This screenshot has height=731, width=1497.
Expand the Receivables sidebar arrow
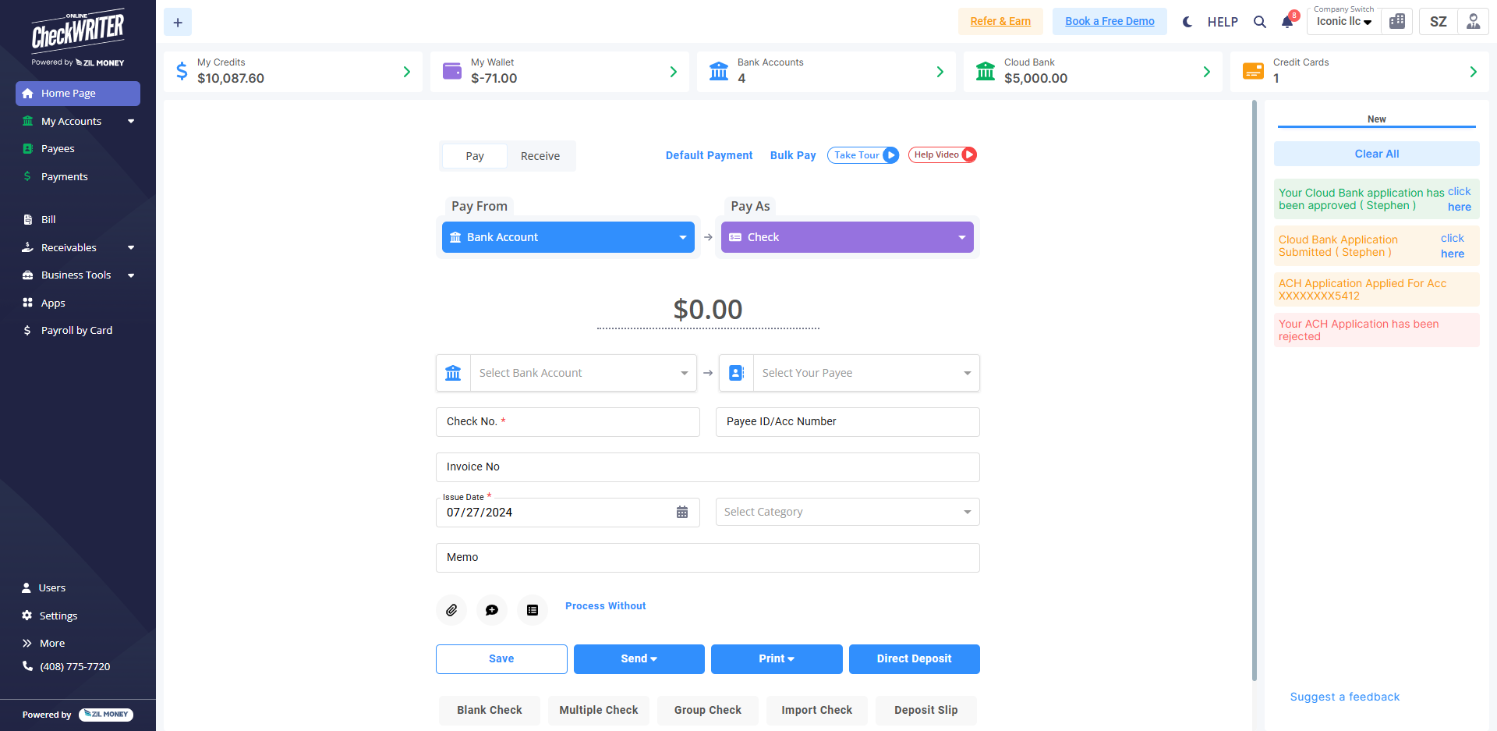131,248
